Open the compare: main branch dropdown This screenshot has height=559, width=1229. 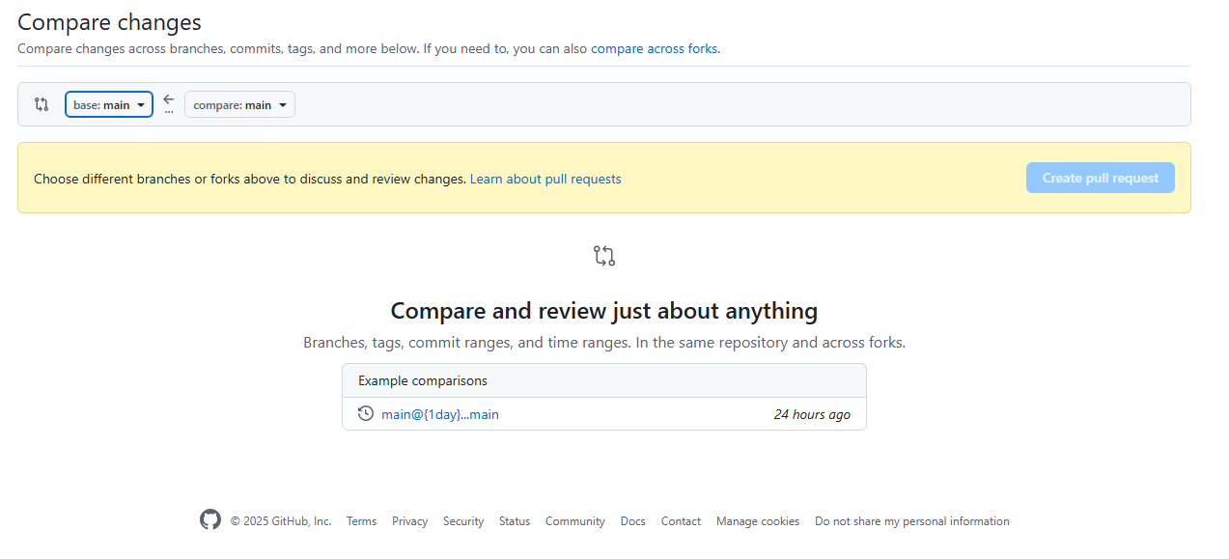(238, 104)
